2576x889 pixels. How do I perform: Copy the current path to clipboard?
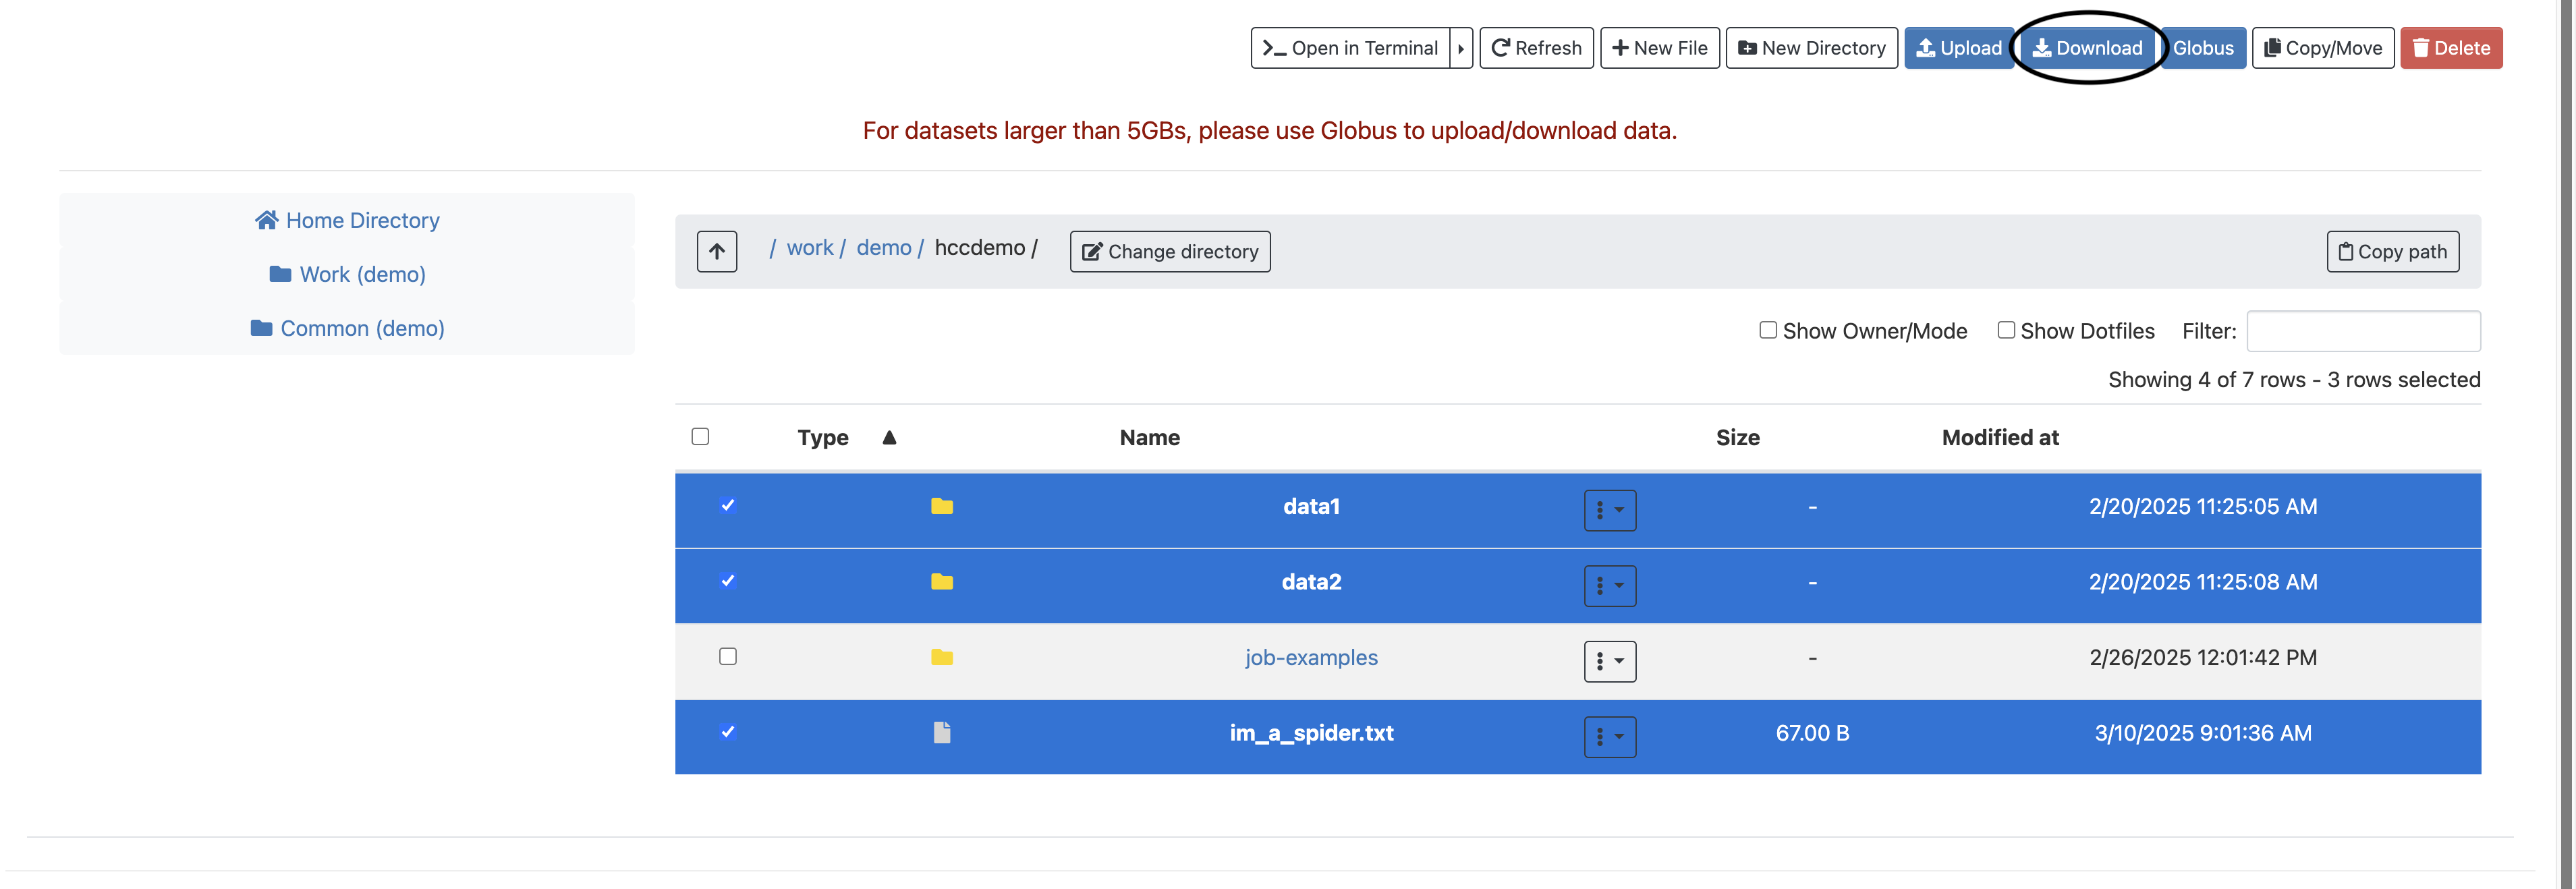click(2392, 251)
